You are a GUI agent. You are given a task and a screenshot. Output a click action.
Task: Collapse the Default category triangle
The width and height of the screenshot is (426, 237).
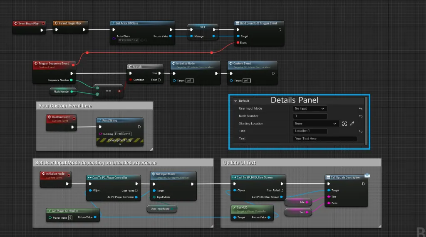[x=235, y=101]
